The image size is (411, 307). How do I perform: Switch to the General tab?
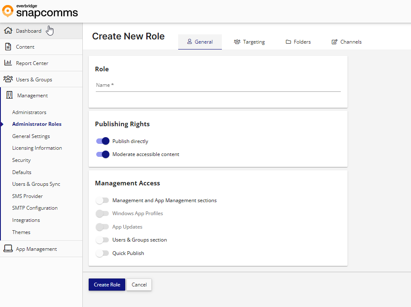[200, 42]
